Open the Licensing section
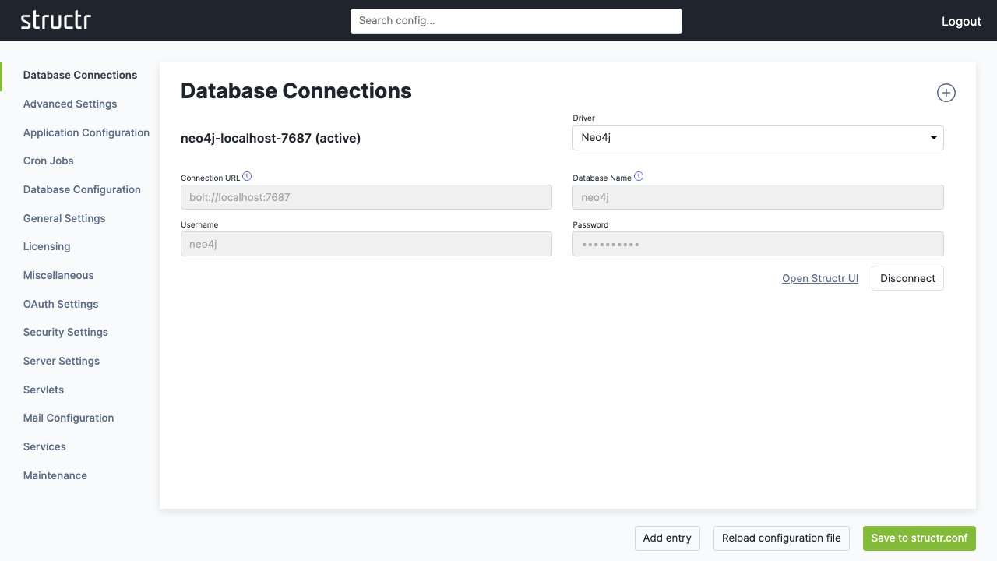Viewport: 997px width, 561px height. [x=47, y=246]
